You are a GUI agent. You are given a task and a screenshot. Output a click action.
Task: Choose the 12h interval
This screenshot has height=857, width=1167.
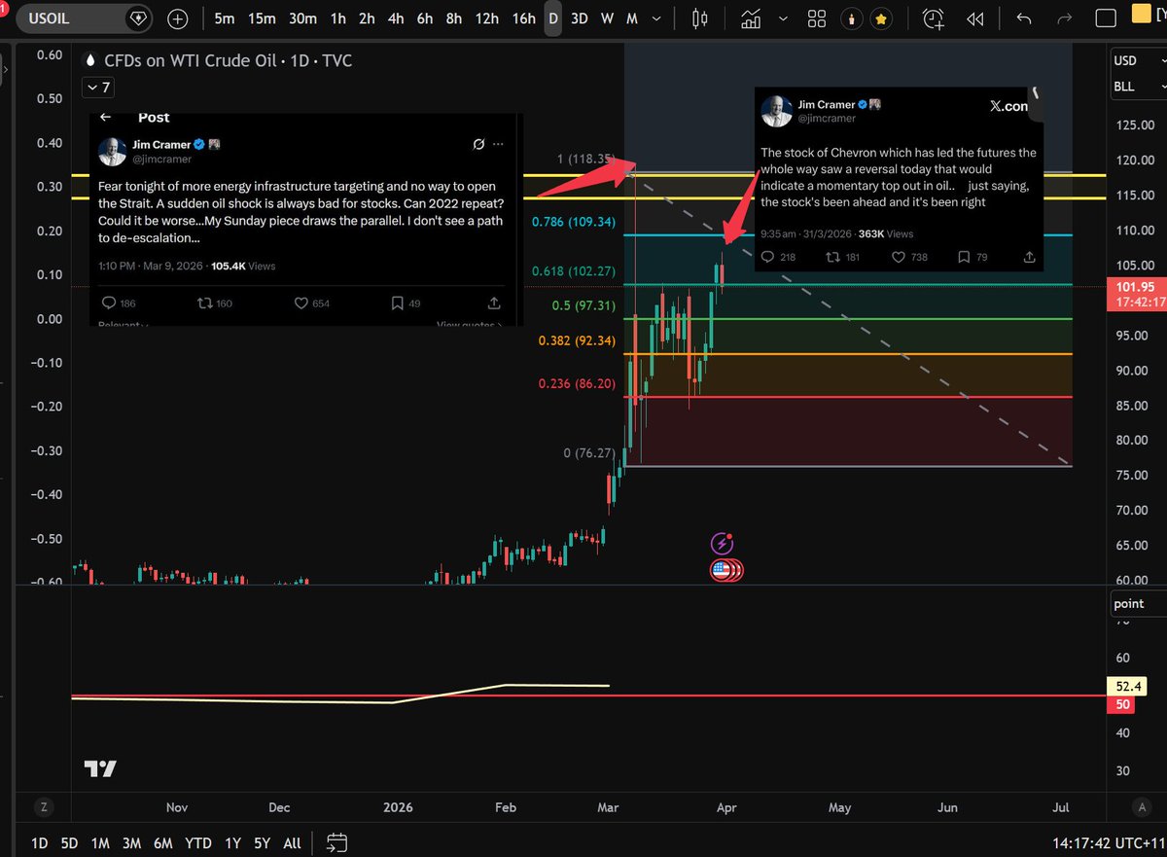[487, 18]
